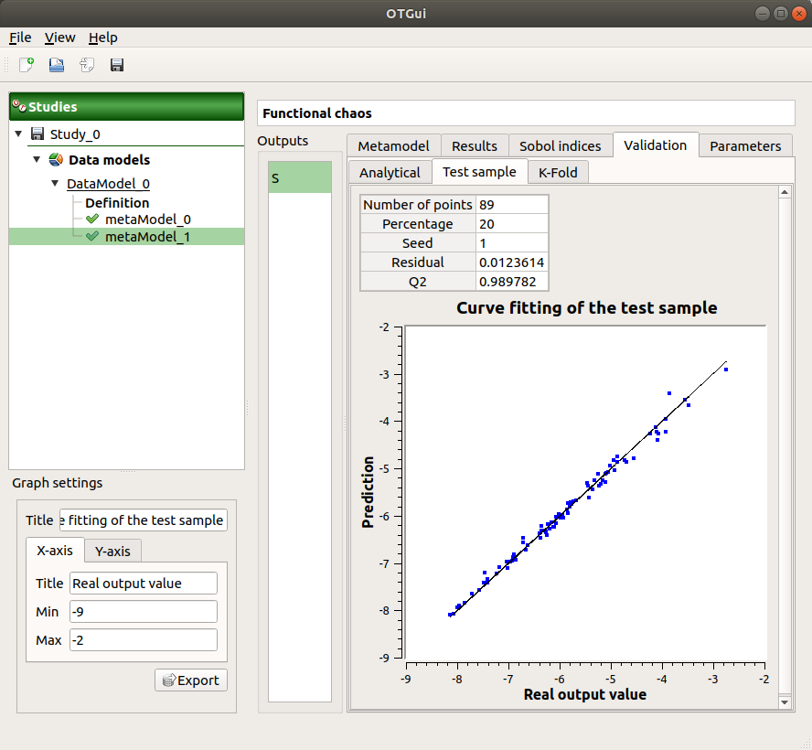
Task: Switch to the Y-axis settings tab
Action: (112, 551)
